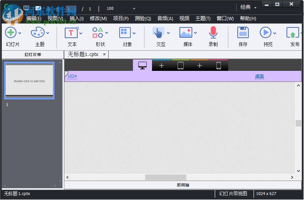Expand Objects button dropdown arrow
Image resolution: width=304 pixels, height=200 pixels.
[134, 34]
